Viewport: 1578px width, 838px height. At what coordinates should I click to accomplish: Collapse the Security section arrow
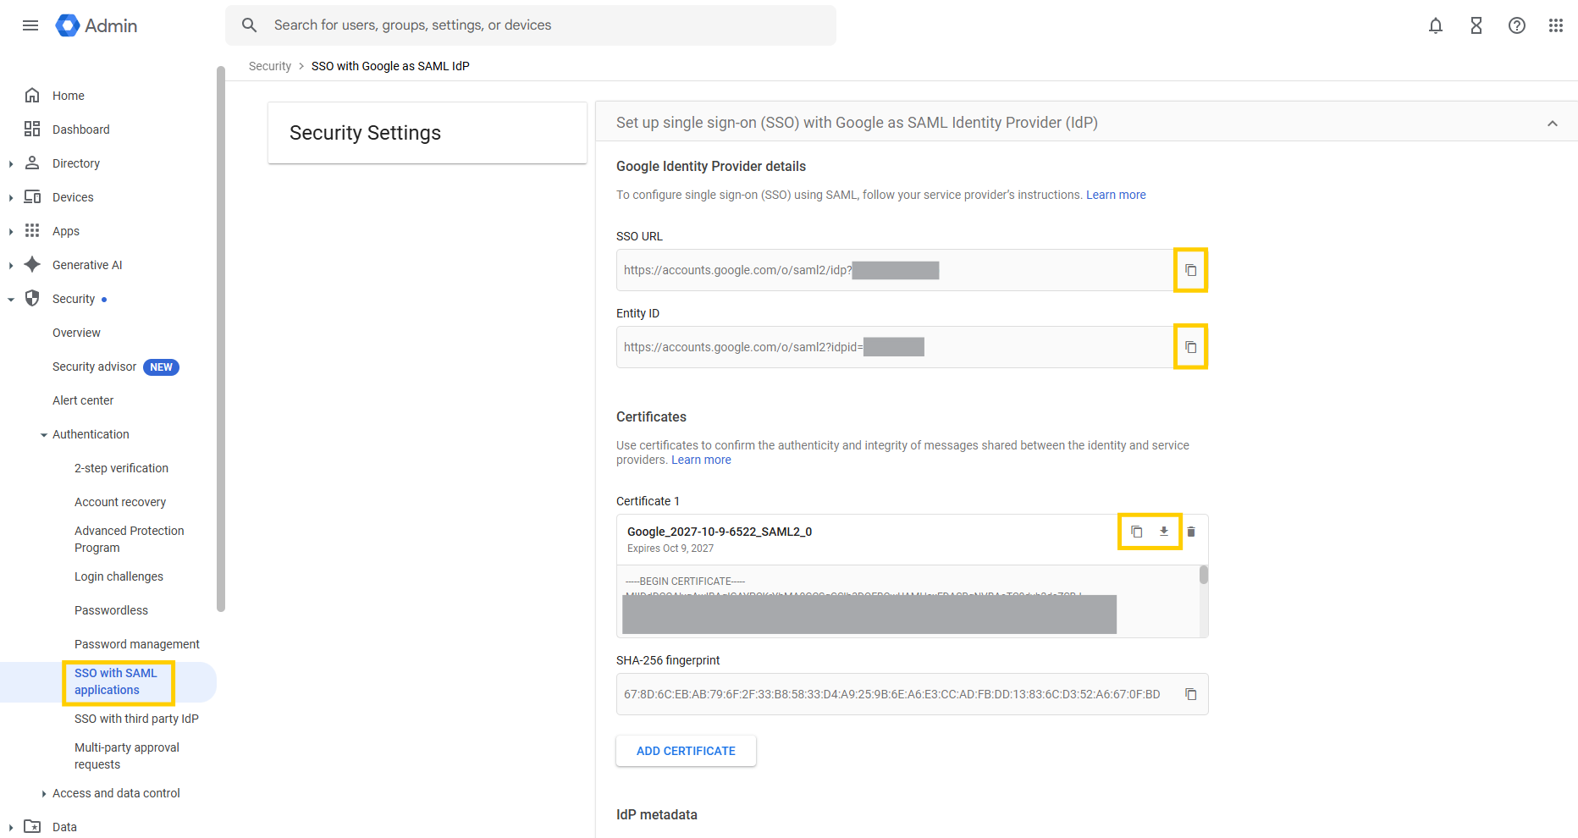click(x=10, y=300)
